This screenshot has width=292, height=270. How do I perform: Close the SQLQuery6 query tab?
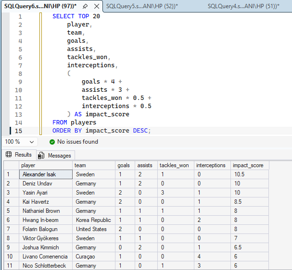point(97,6)
